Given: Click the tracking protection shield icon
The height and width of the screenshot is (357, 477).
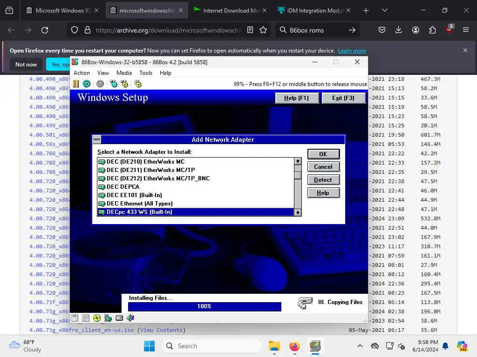Looking at the screenshot, I should click(75, 30).
